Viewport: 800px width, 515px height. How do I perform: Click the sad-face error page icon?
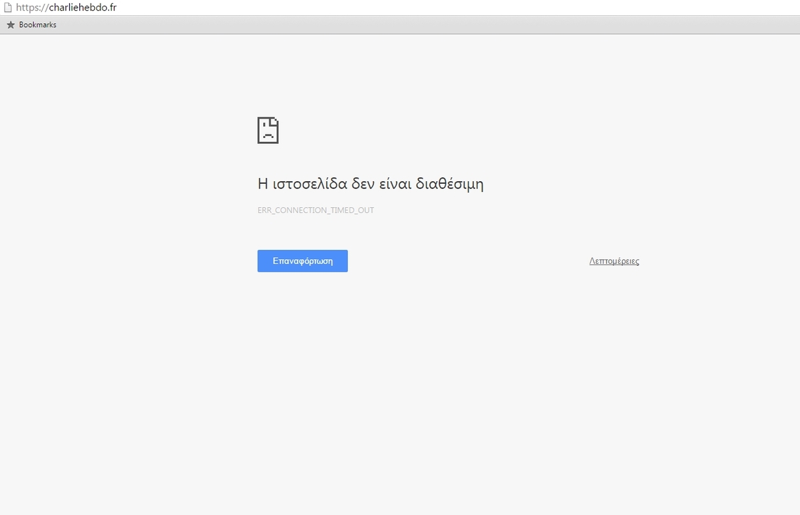(268, 130)
